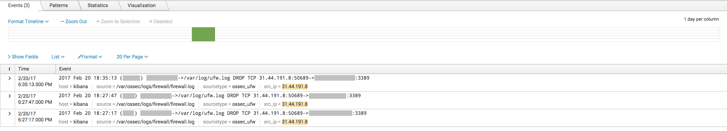Expand the 6:27:47 PM event row
The width and height of the screenshot is (727, 131).
[x=10, y=96]
